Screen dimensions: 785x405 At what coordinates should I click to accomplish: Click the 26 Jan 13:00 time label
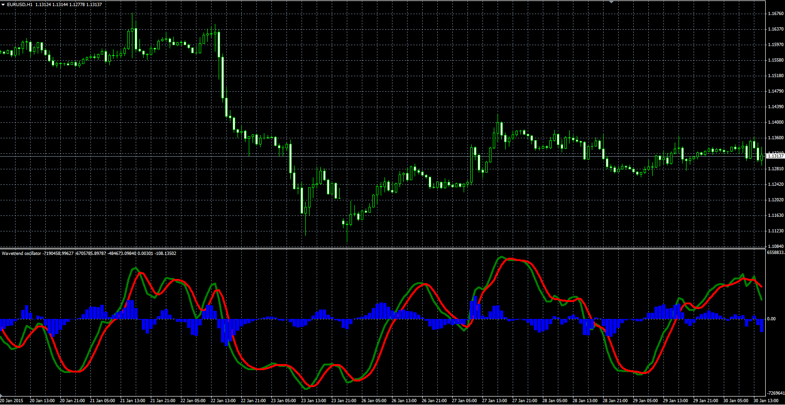(x=404, y=401)
